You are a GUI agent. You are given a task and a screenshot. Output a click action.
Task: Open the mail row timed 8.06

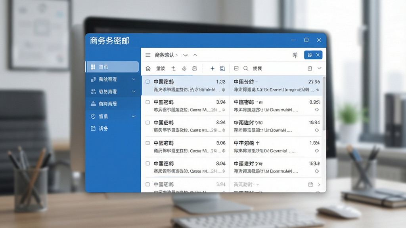[x=186, y=147]
